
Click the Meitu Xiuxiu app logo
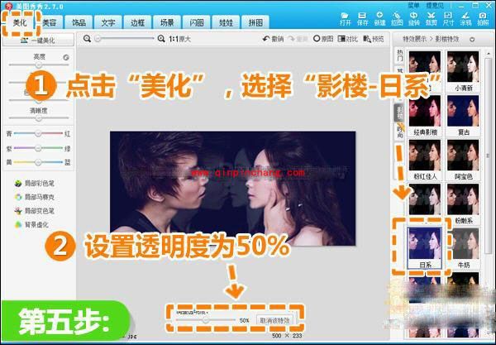click(8, 6)
